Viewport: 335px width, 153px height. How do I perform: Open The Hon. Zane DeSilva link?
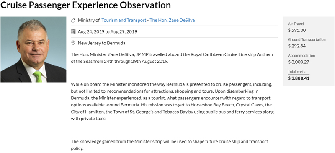[172, 20]
